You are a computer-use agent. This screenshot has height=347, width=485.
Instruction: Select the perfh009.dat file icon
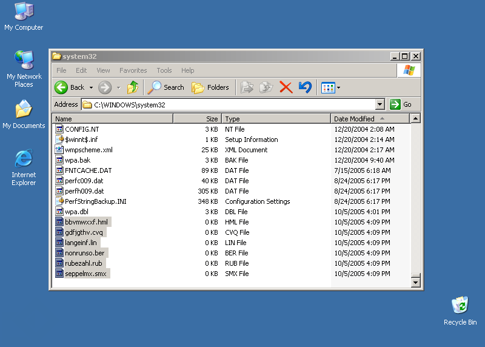[x=59, y=190]
